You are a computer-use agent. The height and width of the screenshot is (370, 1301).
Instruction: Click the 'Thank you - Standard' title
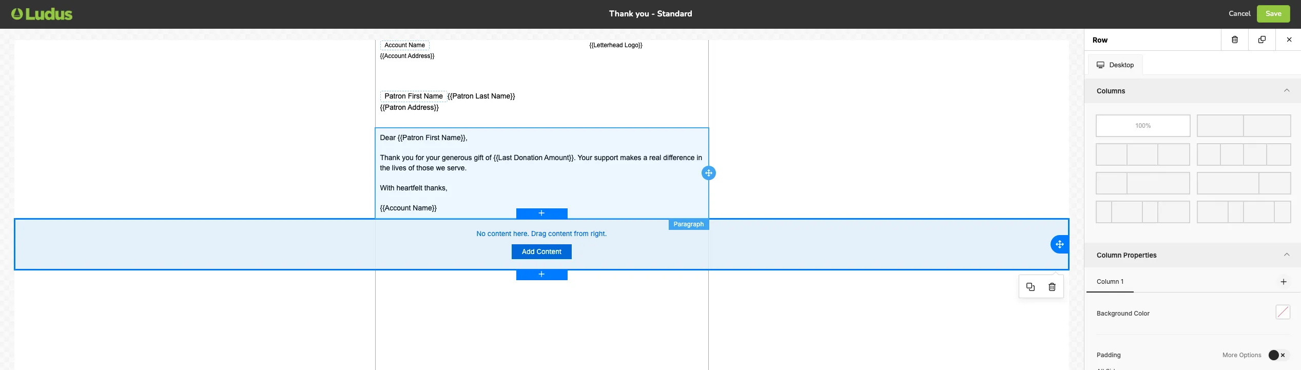(650, 14)
